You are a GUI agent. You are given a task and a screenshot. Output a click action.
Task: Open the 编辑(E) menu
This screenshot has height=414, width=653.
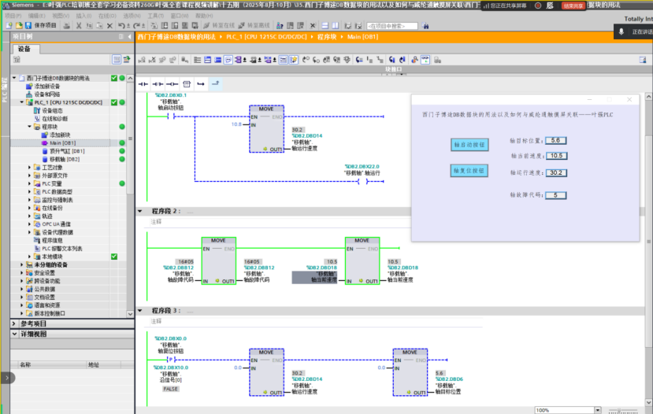click(37, 16)
